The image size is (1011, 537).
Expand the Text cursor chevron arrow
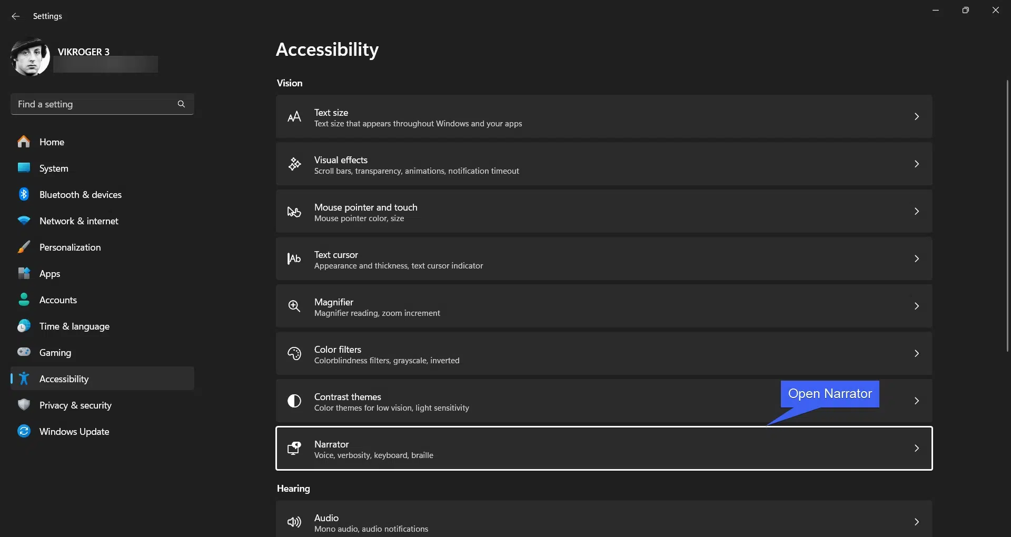point(916,259)
